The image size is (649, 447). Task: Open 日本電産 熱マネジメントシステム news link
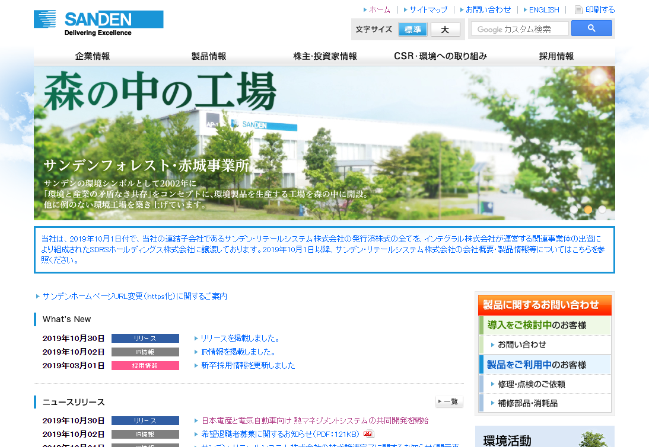click(x=315, y=420)
